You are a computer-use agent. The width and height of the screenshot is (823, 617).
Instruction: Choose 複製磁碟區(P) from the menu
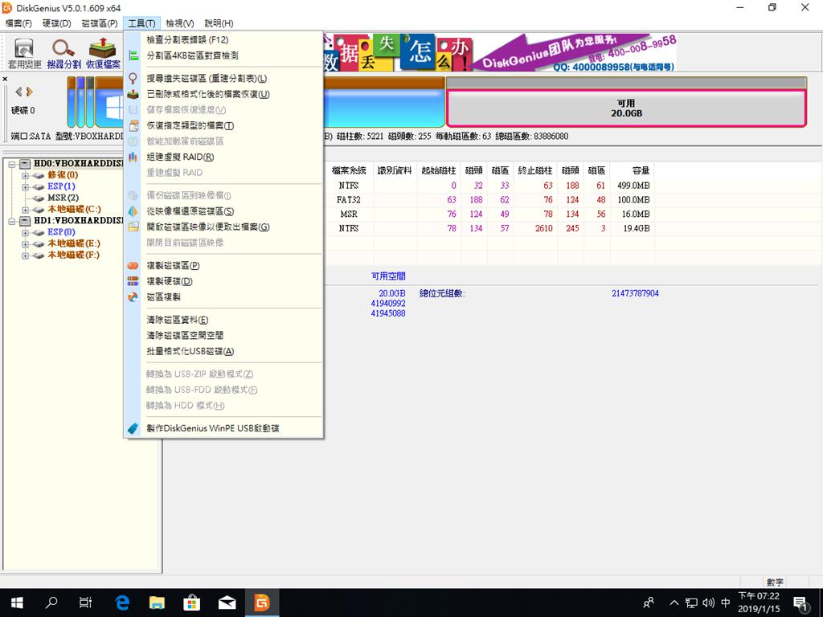click(223, 266)
